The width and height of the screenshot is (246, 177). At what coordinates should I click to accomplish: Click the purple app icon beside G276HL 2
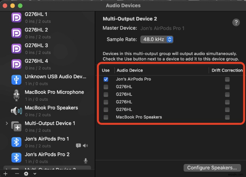16,33
